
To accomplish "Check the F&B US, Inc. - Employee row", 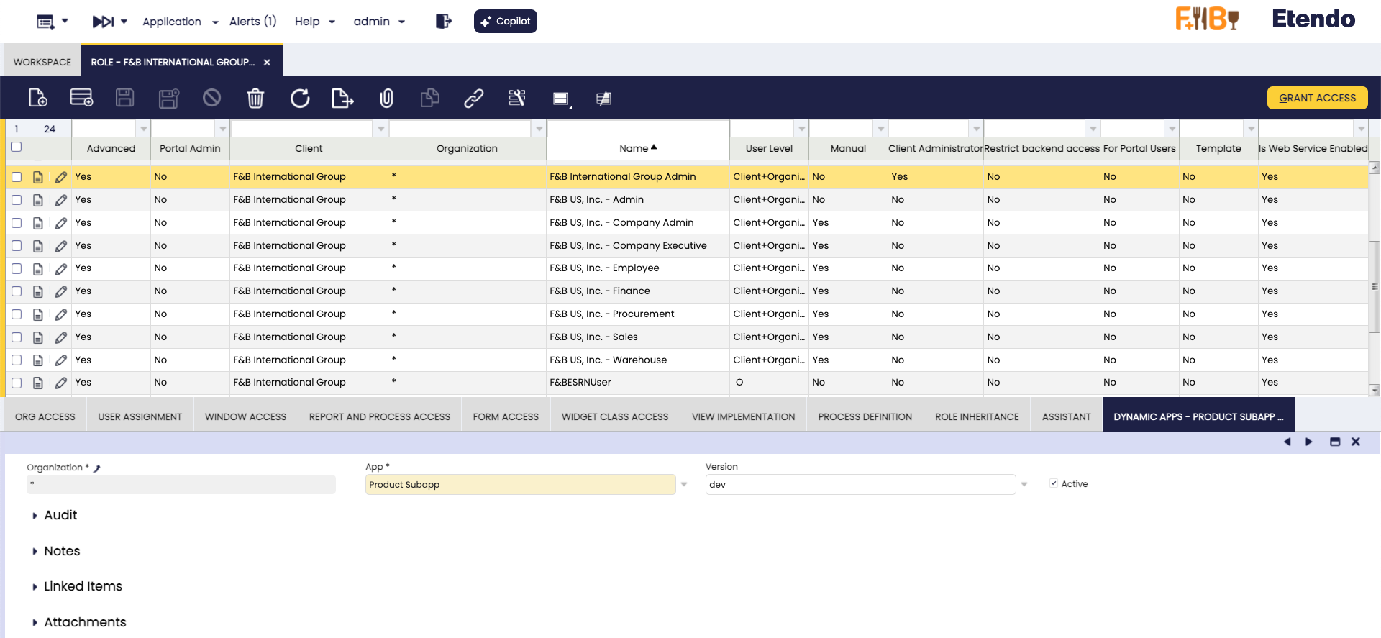I will point(17,268).
